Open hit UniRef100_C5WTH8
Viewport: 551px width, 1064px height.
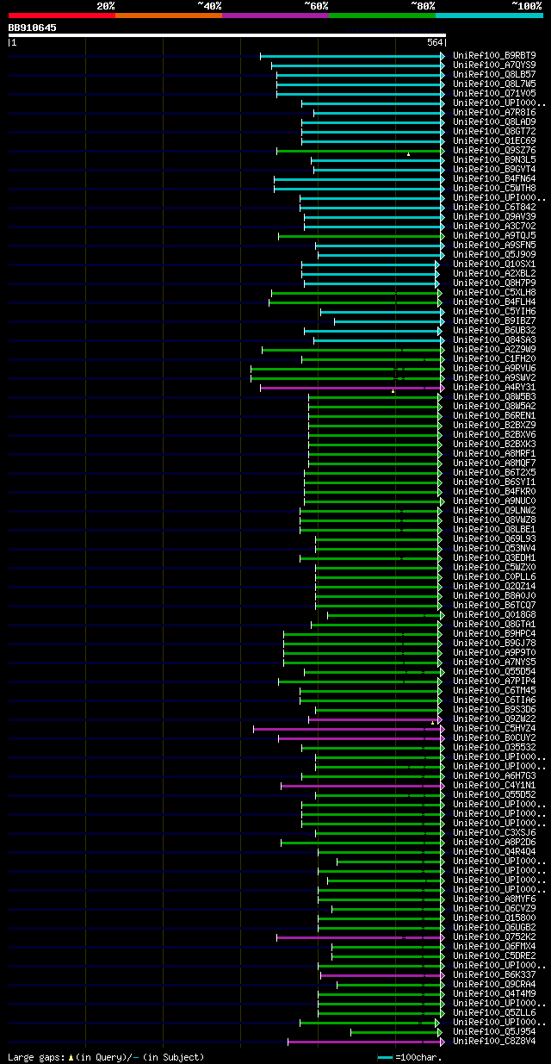point(494,189)
